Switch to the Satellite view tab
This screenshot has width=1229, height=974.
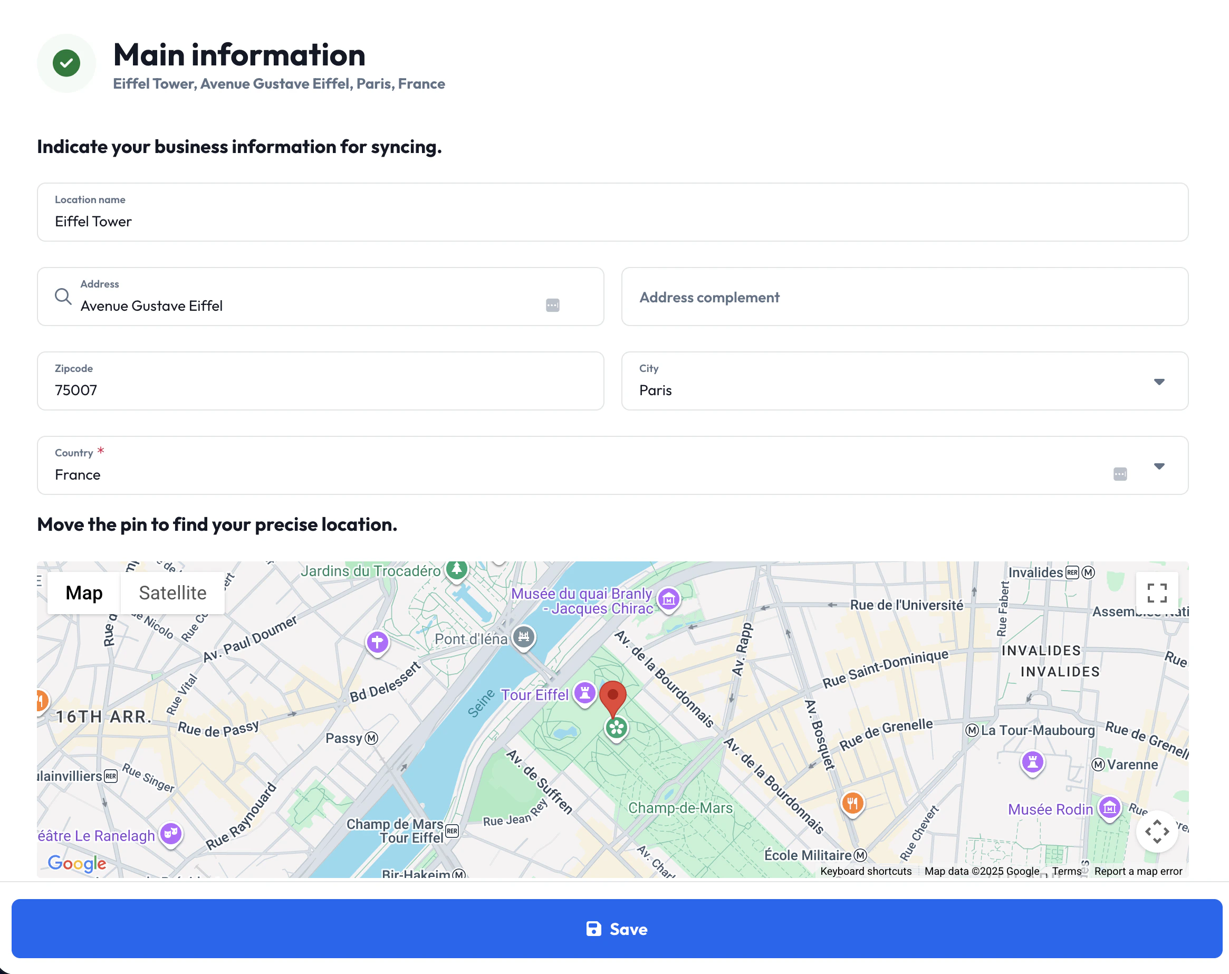pyautogui.click(x=172, y=593)
